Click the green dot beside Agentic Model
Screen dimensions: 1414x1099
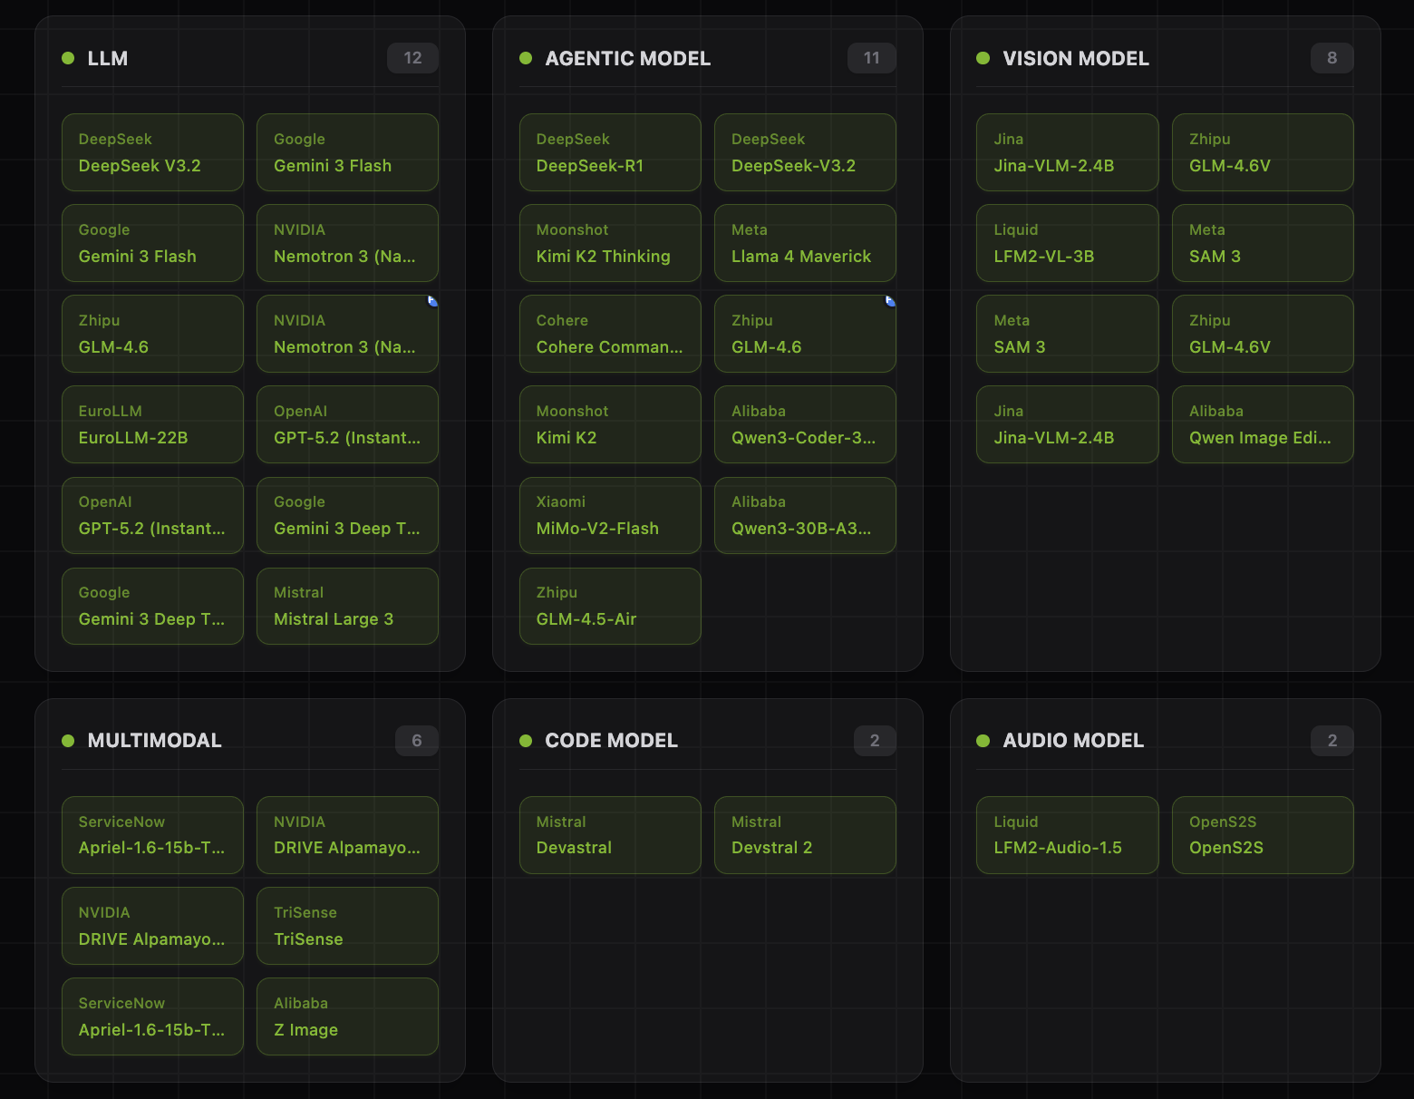coord(526,58)
